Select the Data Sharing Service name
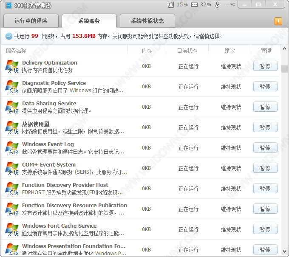Image resolution: width=289 pixels, height=257 pixels. pos(49,104)
